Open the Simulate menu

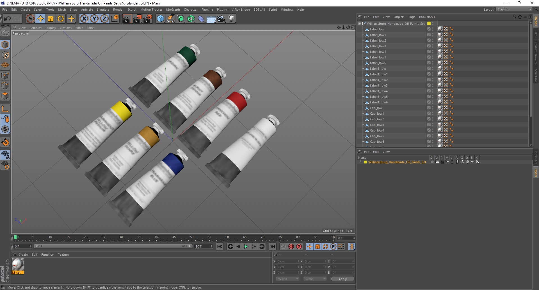[x=103, y=10]
